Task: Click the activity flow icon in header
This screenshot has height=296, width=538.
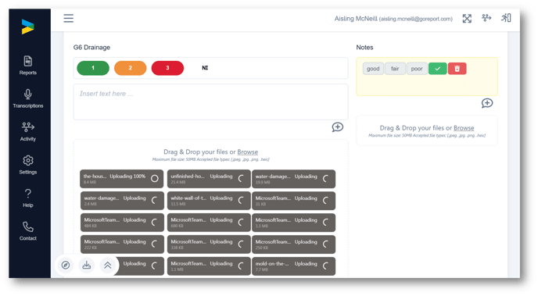Action: pyautogui.click(x=486, y=18)
